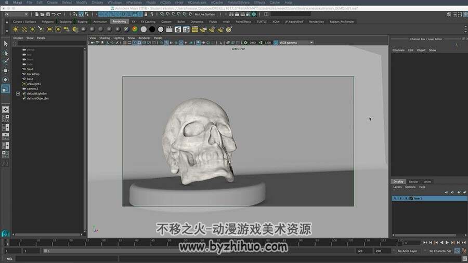The height and width of the screenshot is (263, 468).
Task: Switch to Curves / Surfaces shelf tab
Action: point(24,22)
